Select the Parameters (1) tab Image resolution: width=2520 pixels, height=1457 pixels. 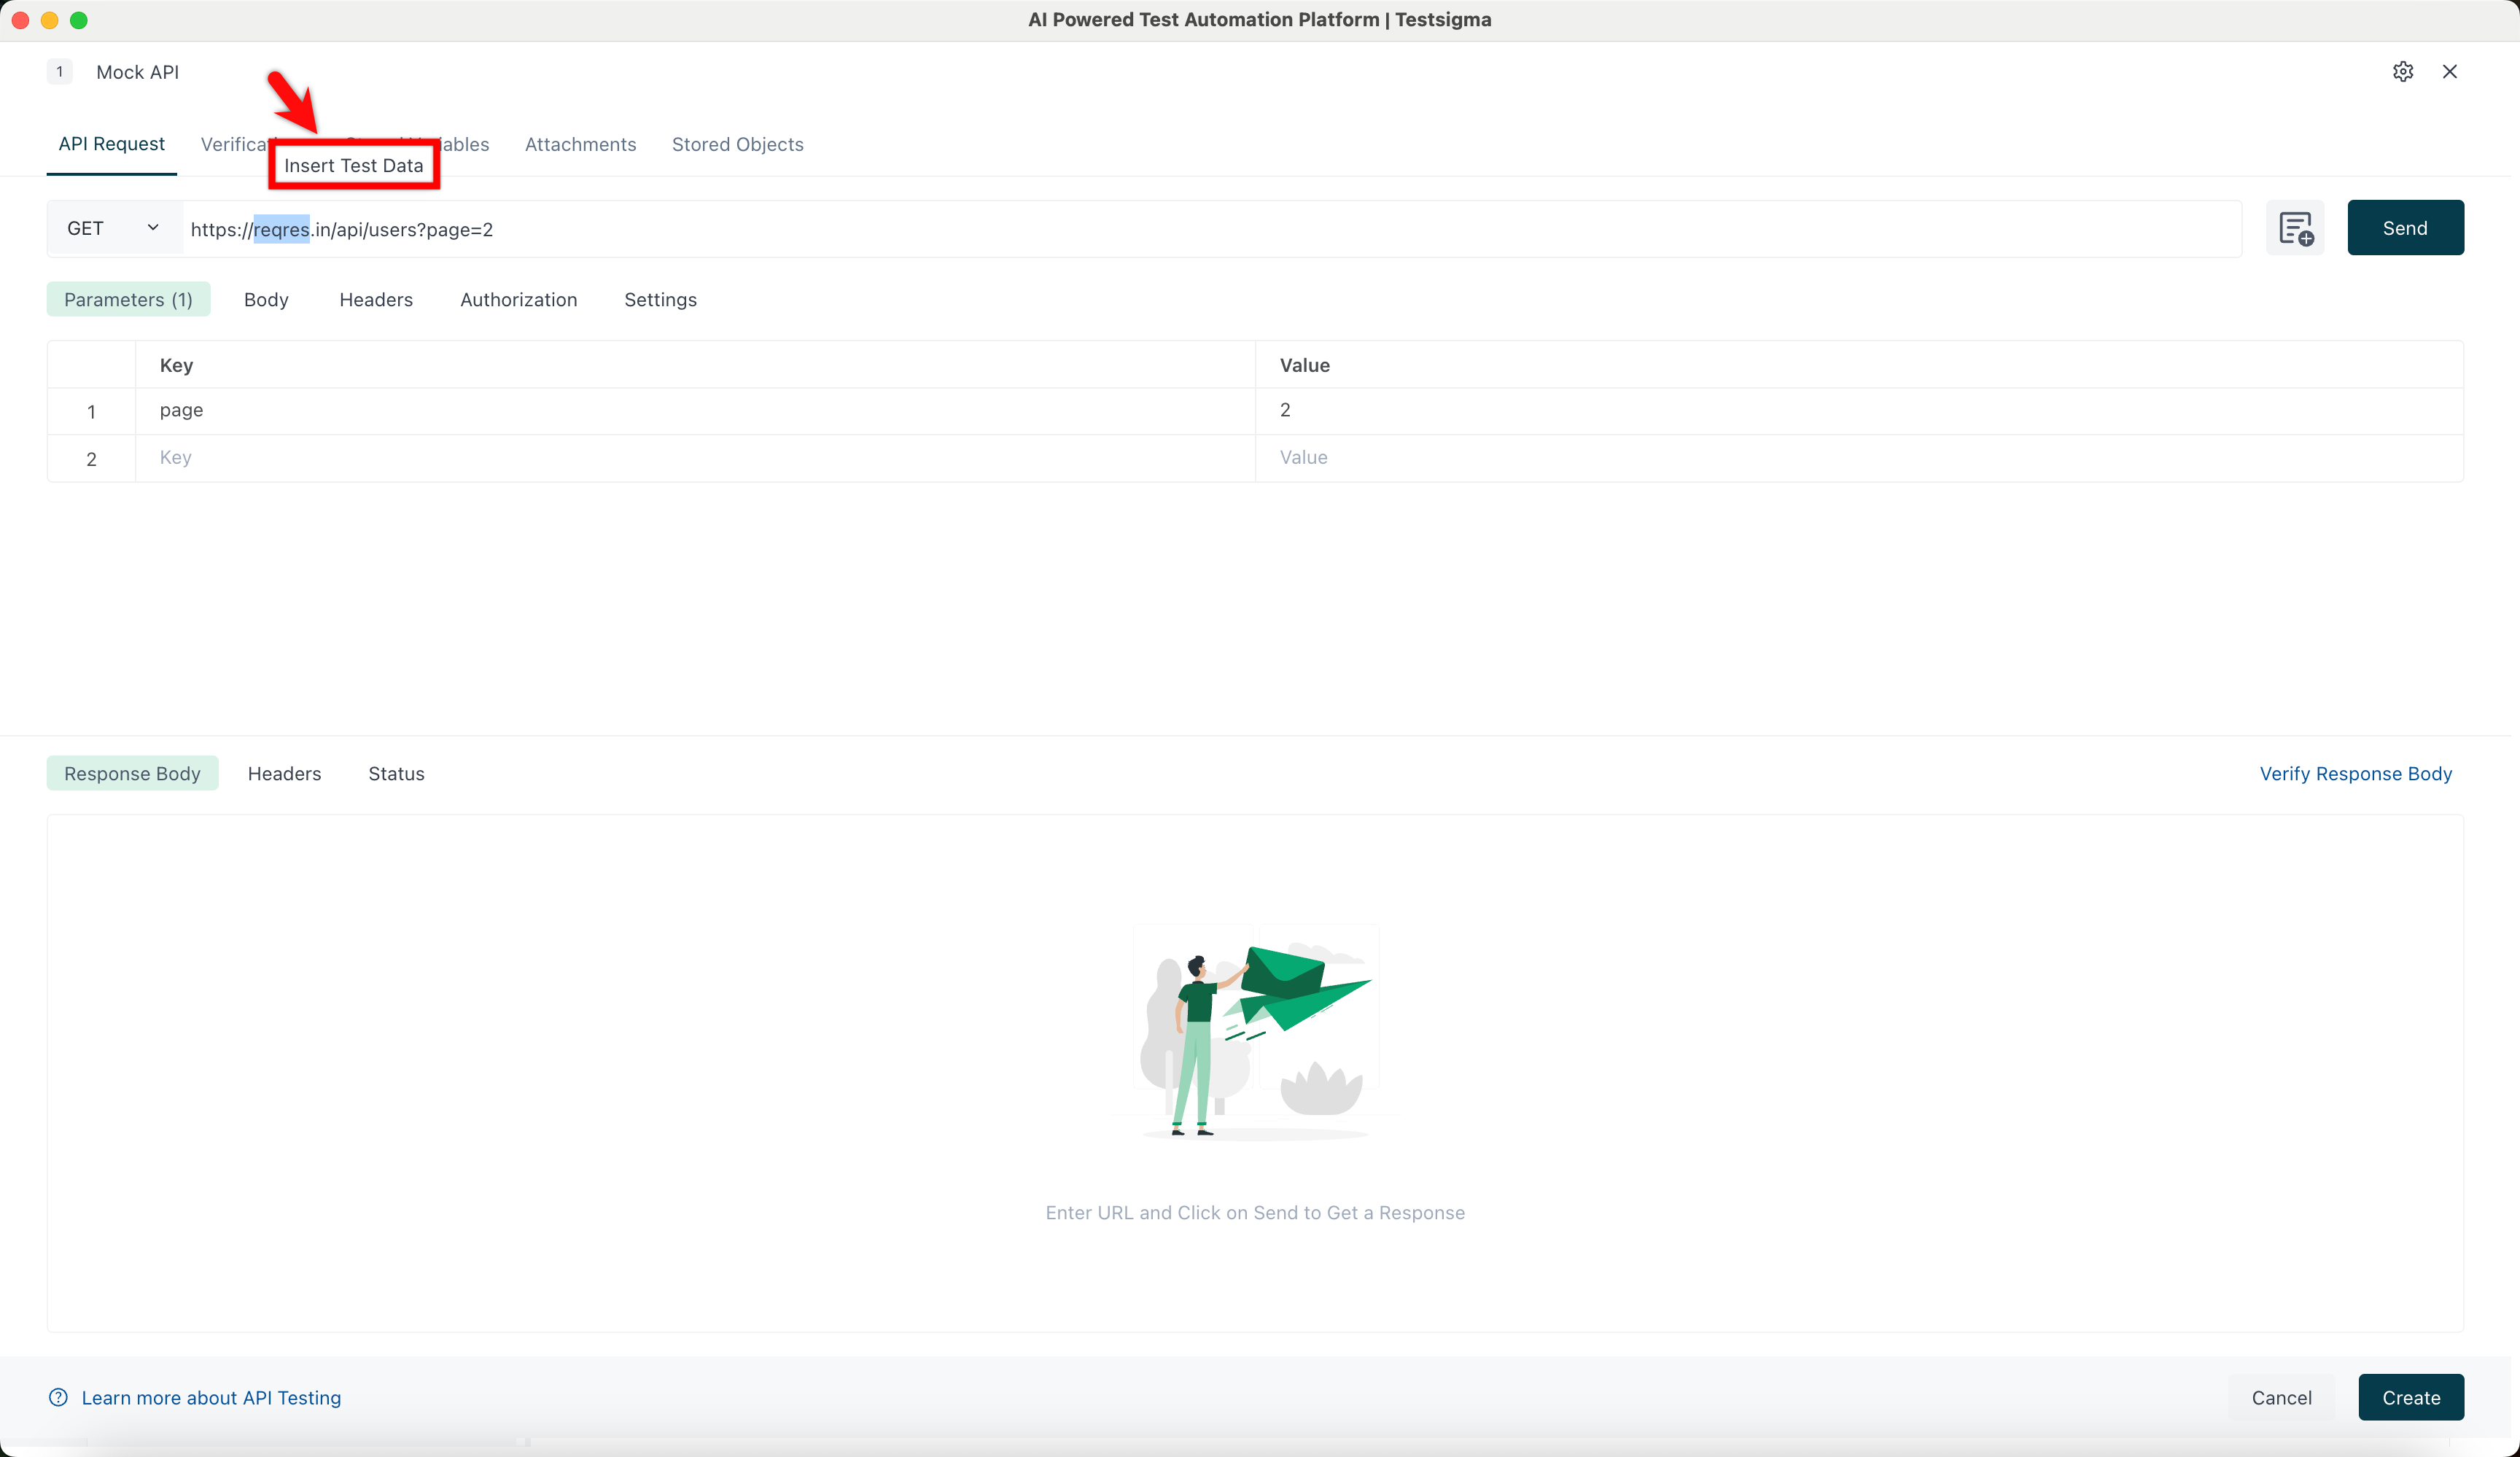(129, 299)
